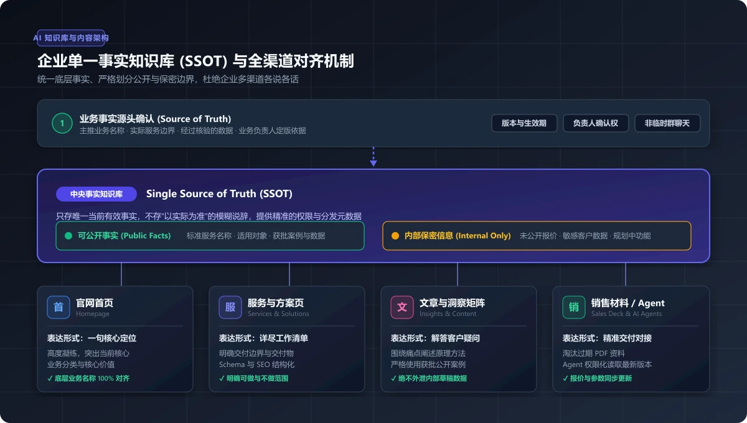Select the 可公开事实 (Public Facts) box
The image size is (747, 423).
point(210,236)
